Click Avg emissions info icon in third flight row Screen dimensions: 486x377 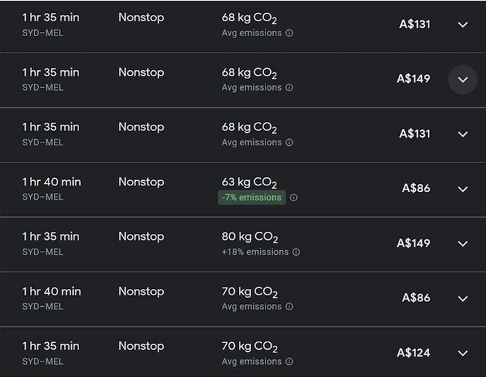[289, 142]
